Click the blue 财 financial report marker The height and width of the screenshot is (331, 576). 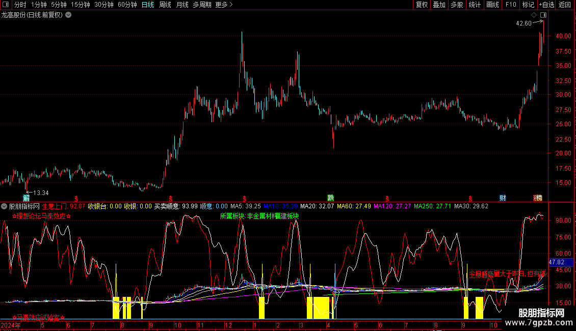tap(503, 198)
